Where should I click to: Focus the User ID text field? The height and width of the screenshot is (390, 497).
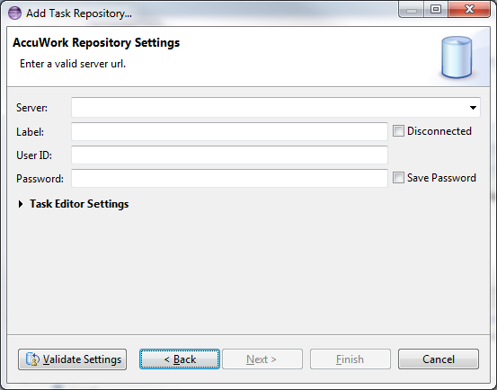tap(229, 155)
